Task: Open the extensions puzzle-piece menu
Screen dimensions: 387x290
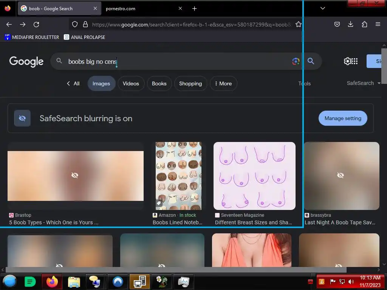Action: (364, 24)
